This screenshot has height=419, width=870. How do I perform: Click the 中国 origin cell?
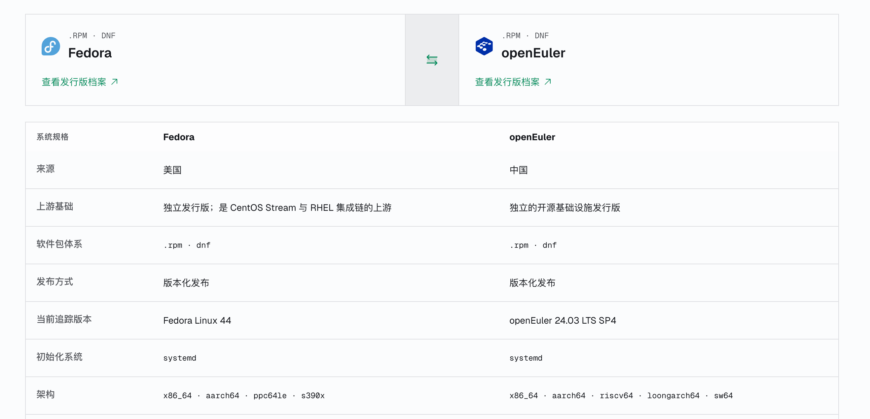click(x=519, y=170)
